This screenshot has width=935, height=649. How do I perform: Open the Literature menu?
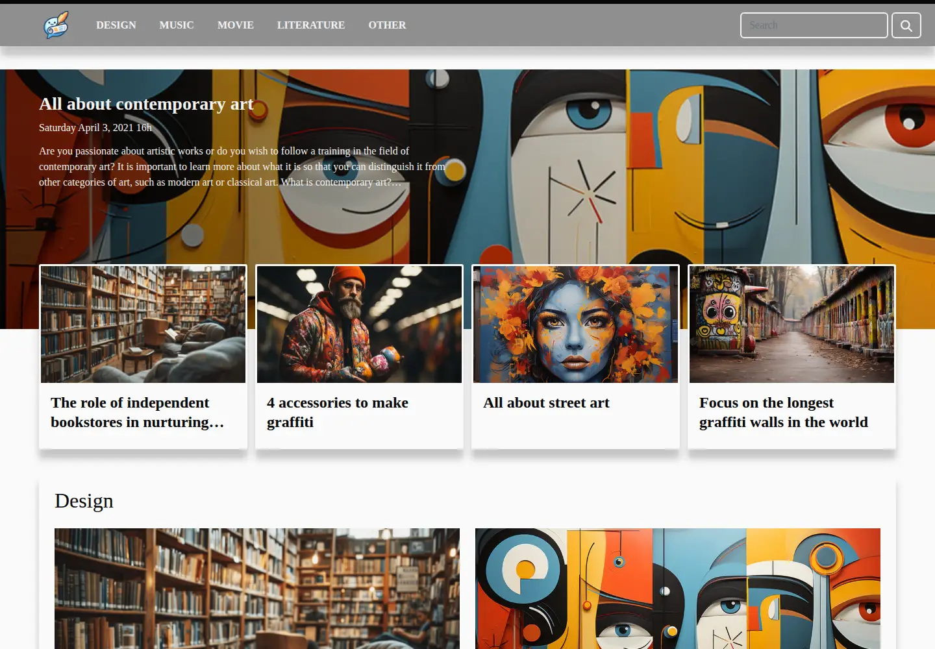[x=311, y=25]
